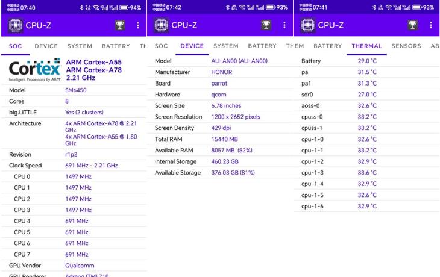Open the three-dot menu in the middle screenshot
Screen dimensions: 440x277
pyautogui.click(x=284, y=25)
